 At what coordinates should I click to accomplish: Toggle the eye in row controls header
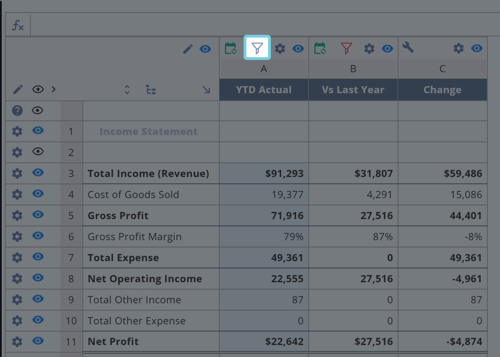pos(38,90)
